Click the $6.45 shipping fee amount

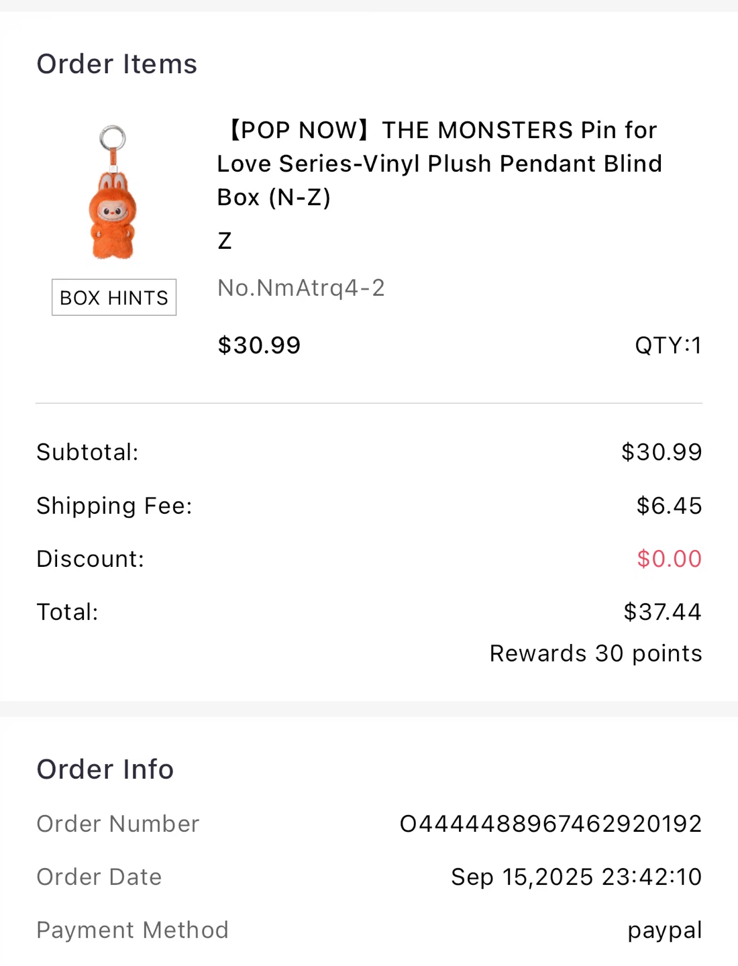pyautogui.click(x=669, y=506)
